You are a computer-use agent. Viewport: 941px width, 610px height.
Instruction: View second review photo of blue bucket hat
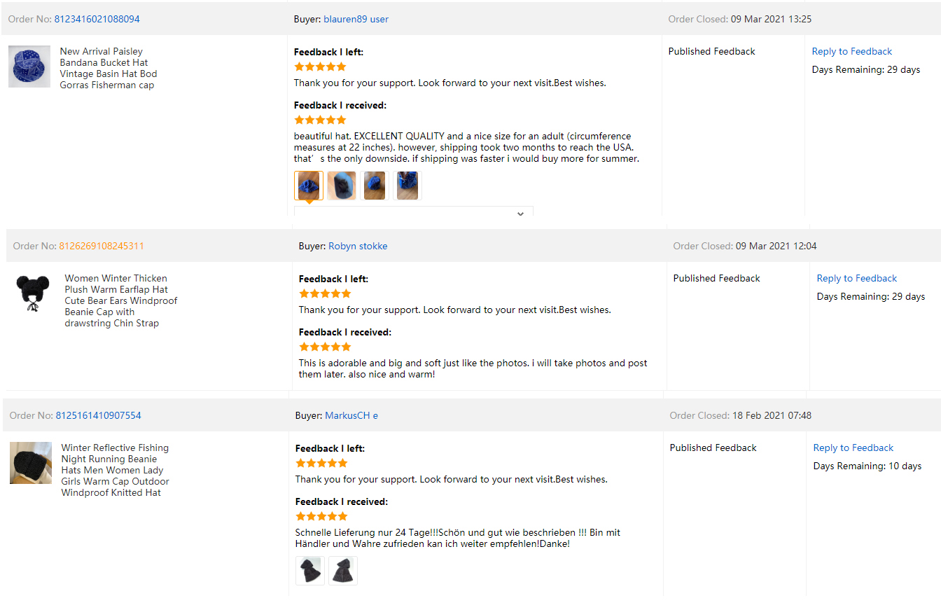coord(342,186)
